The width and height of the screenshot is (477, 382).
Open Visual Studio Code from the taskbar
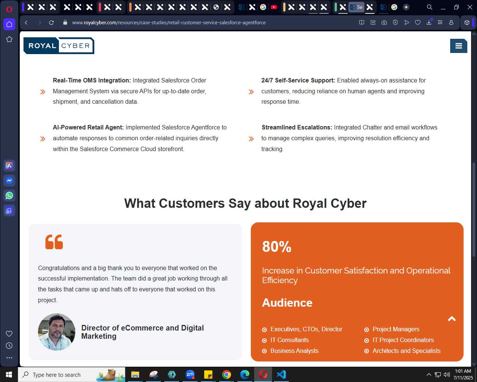click(x=281, y=375)
